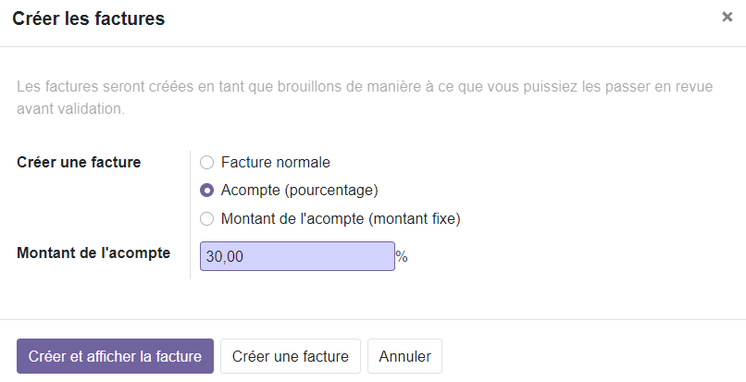Click the words 'avant validation.' in the notice
This screenshot has height=382, width=746.
click(x=71, y=108)
